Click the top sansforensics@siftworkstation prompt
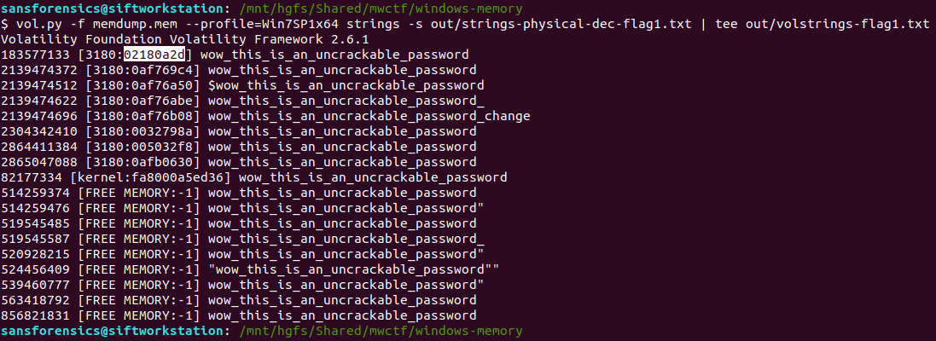The height and width of the screenshot is (341, 936). (114, 9)
